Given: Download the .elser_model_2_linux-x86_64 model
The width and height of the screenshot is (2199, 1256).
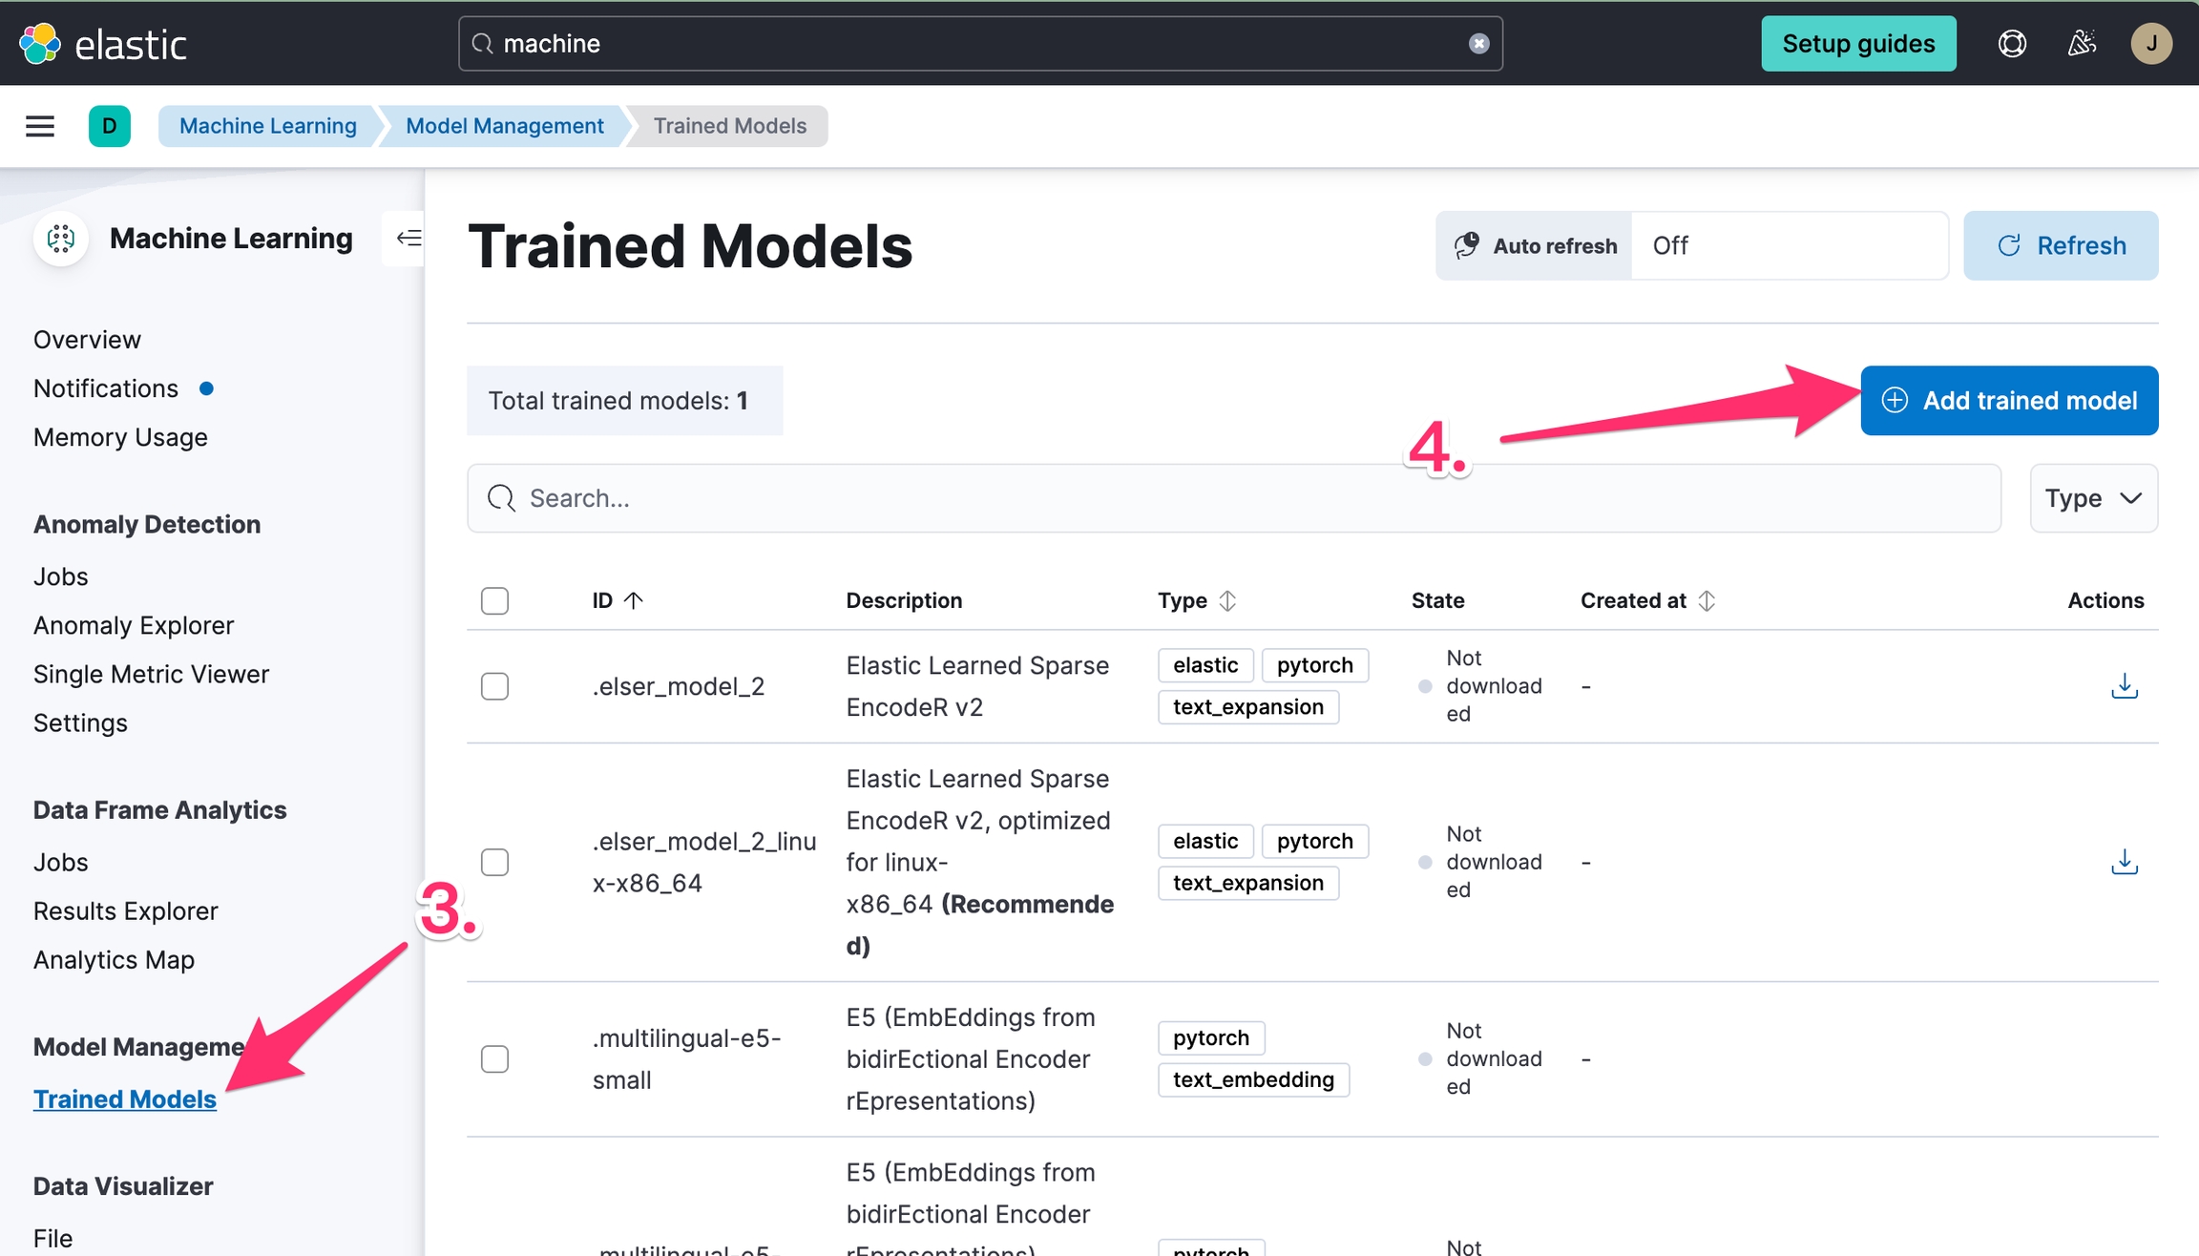Looking at the screenshot, I should [x=2124, y=862].
